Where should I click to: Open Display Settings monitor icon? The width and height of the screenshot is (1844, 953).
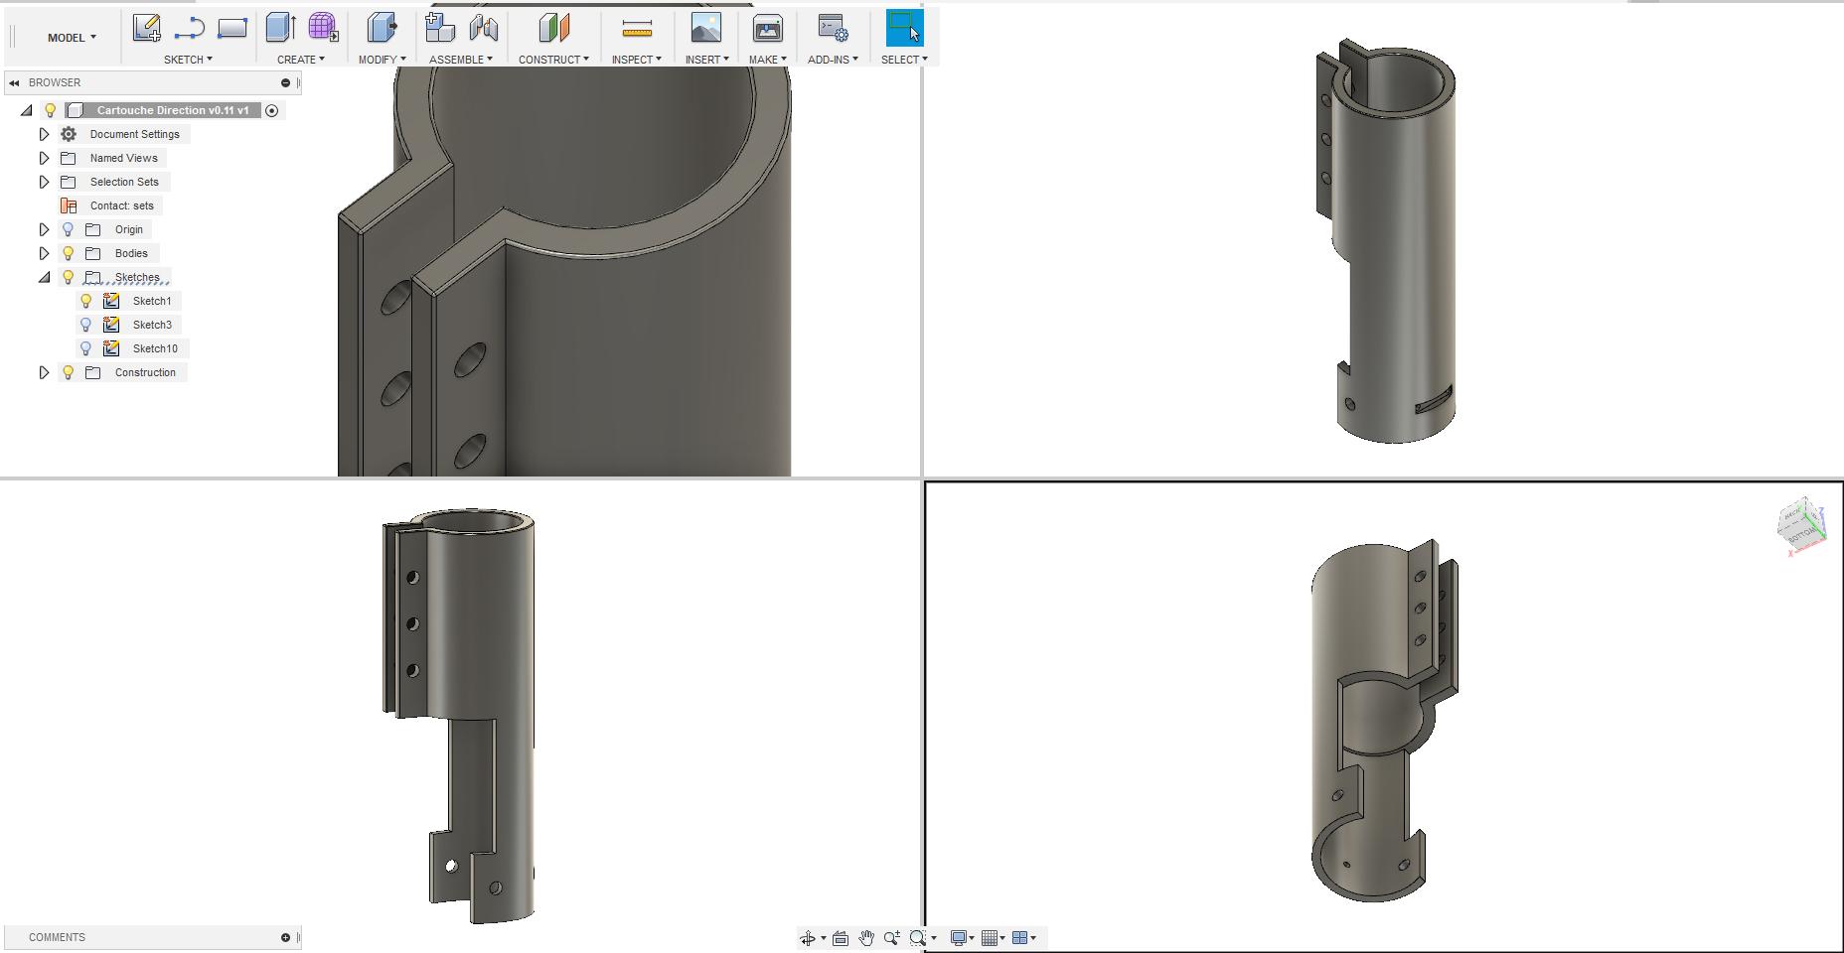point(959,938)
